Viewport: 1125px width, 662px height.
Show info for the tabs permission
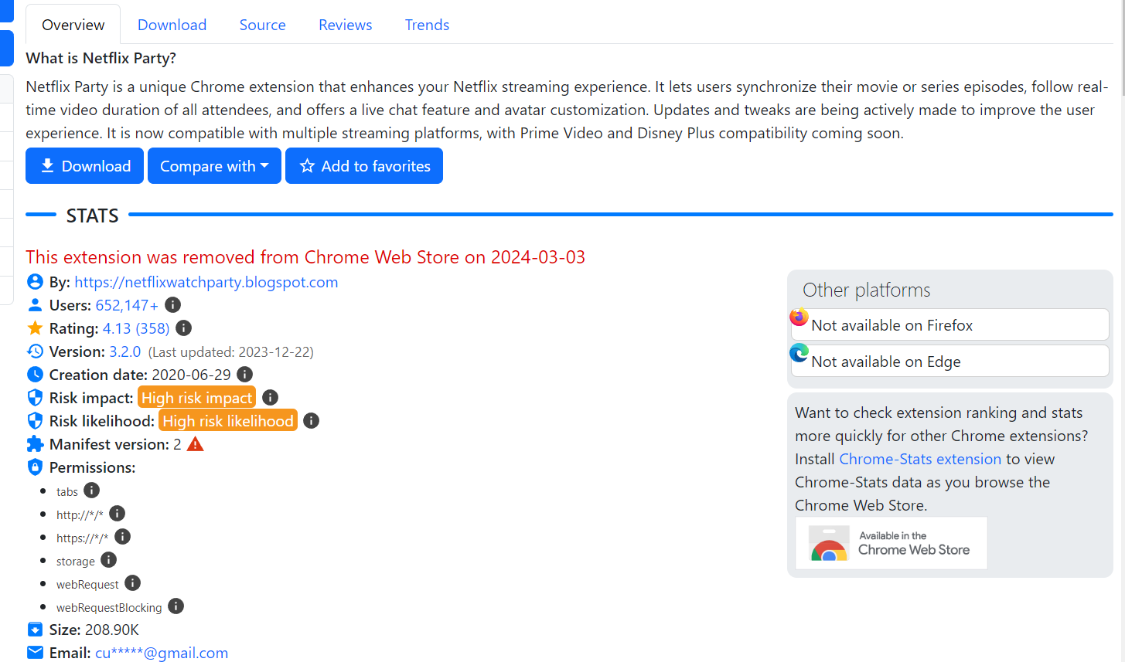[92, 491]
